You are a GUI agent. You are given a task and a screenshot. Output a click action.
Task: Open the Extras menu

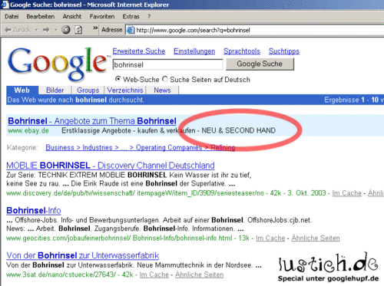coord(131,17)
